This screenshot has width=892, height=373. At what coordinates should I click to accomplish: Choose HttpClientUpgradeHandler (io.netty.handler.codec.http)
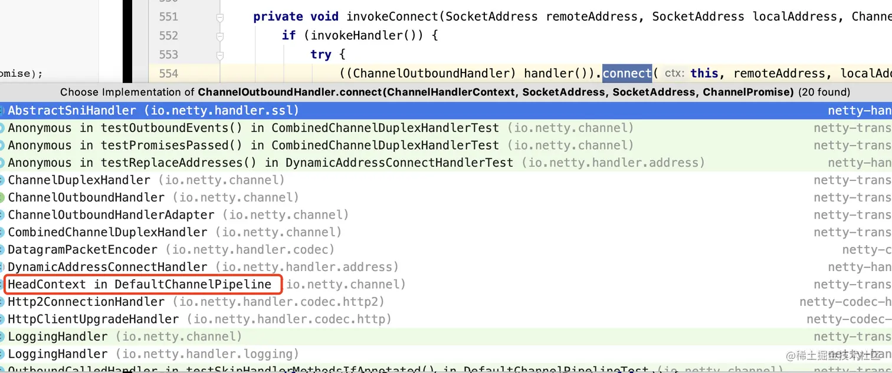[x=446, y=319]
